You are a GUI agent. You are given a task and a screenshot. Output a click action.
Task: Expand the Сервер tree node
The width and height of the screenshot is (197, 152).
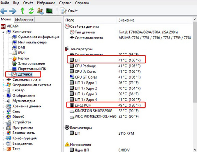4,90
